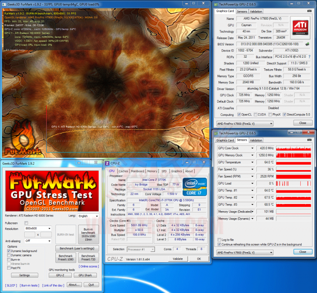The image size is (317, 293).
Task: Click Benchmark Preset:720 button
Action: pyautogui.click(x=88, y=258)
